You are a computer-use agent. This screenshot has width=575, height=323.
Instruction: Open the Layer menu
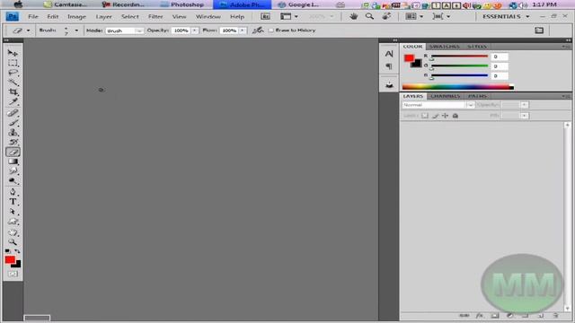tap(104, 16)
